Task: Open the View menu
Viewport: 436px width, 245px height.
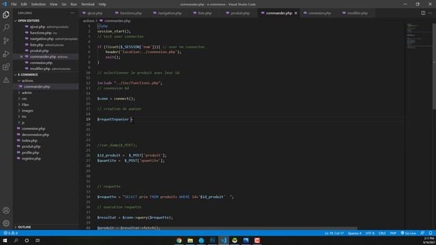Action: 54,4
